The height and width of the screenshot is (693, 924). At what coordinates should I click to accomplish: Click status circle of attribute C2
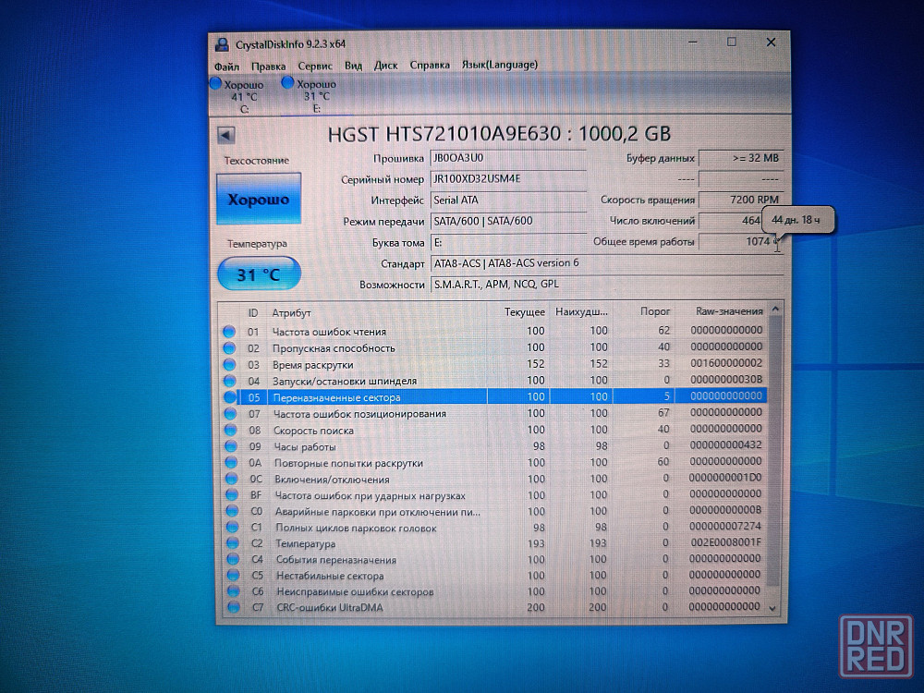click(233, 543)
